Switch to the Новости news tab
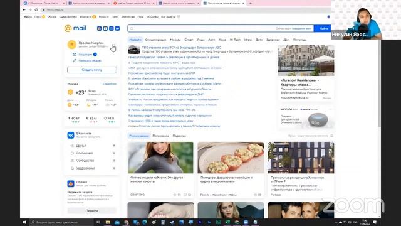The image size is (401, 226). [135, 40]
